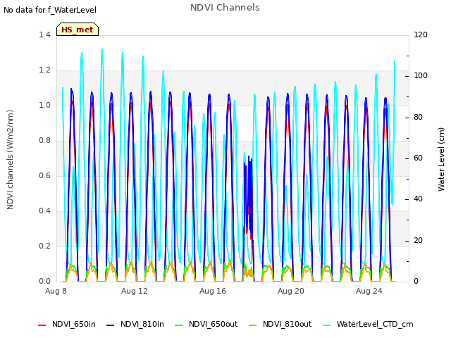Viewport: 451px width, 338px height.
Task: Click the 0.2 left axis tick label
Action: 44,246
